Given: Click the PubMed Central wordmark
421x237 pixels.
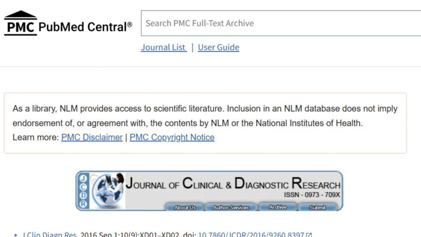Looking at the screenshot, I should pos(86,27).
